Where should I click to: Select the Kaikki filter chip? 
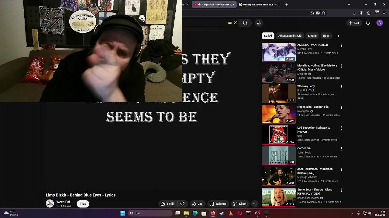pos(268,36)
